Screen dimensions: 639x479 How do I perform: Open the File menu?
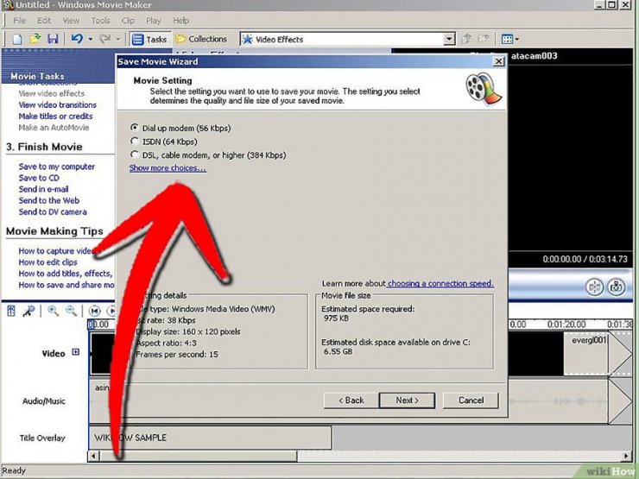coord(19,21)
